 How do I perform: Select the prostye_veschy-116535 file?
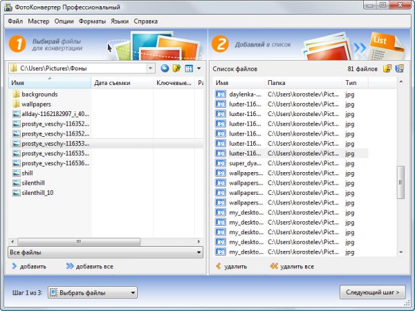tap(50, 153)
